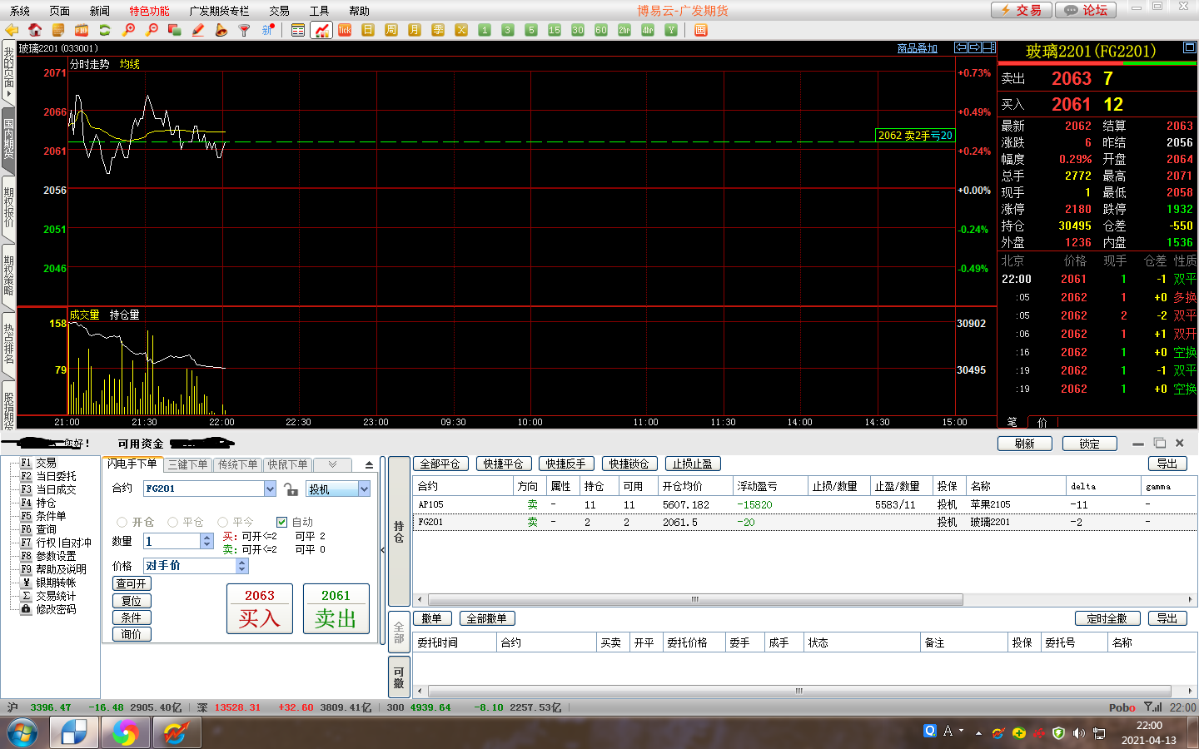Select the 15-minute period icon
The width and height of the screenshot is (1199, 749).
555,30
